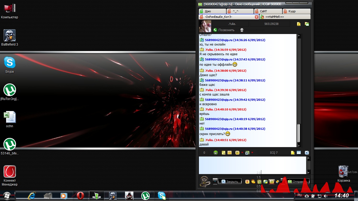
Task: Open Skype desktop shortcut
Action: pos(10,65)
